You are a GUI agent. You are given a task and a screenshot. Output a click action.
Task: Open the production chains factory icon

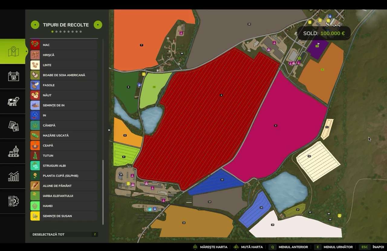[x=13, y=151]
